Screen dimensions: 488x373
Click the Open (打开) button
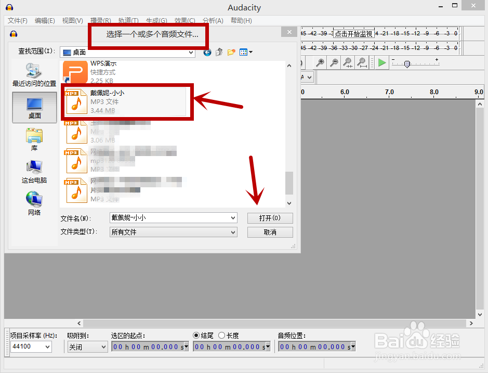pyautogui.click(x=270, y=218)
